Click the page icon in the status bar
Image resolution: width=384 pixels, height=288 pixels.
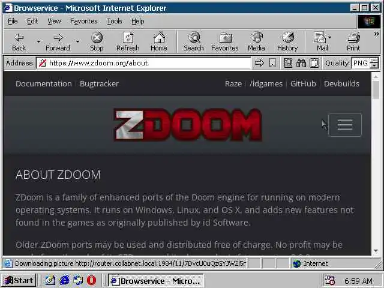(8, 263)
